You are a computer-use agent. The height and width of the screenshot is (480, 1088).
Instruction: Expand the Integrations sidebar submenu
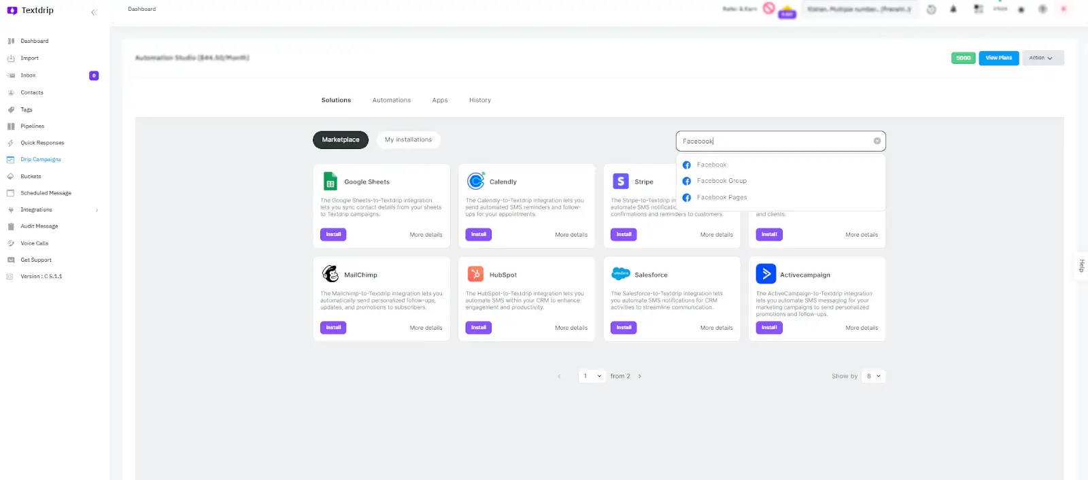[x=97, y=210]
